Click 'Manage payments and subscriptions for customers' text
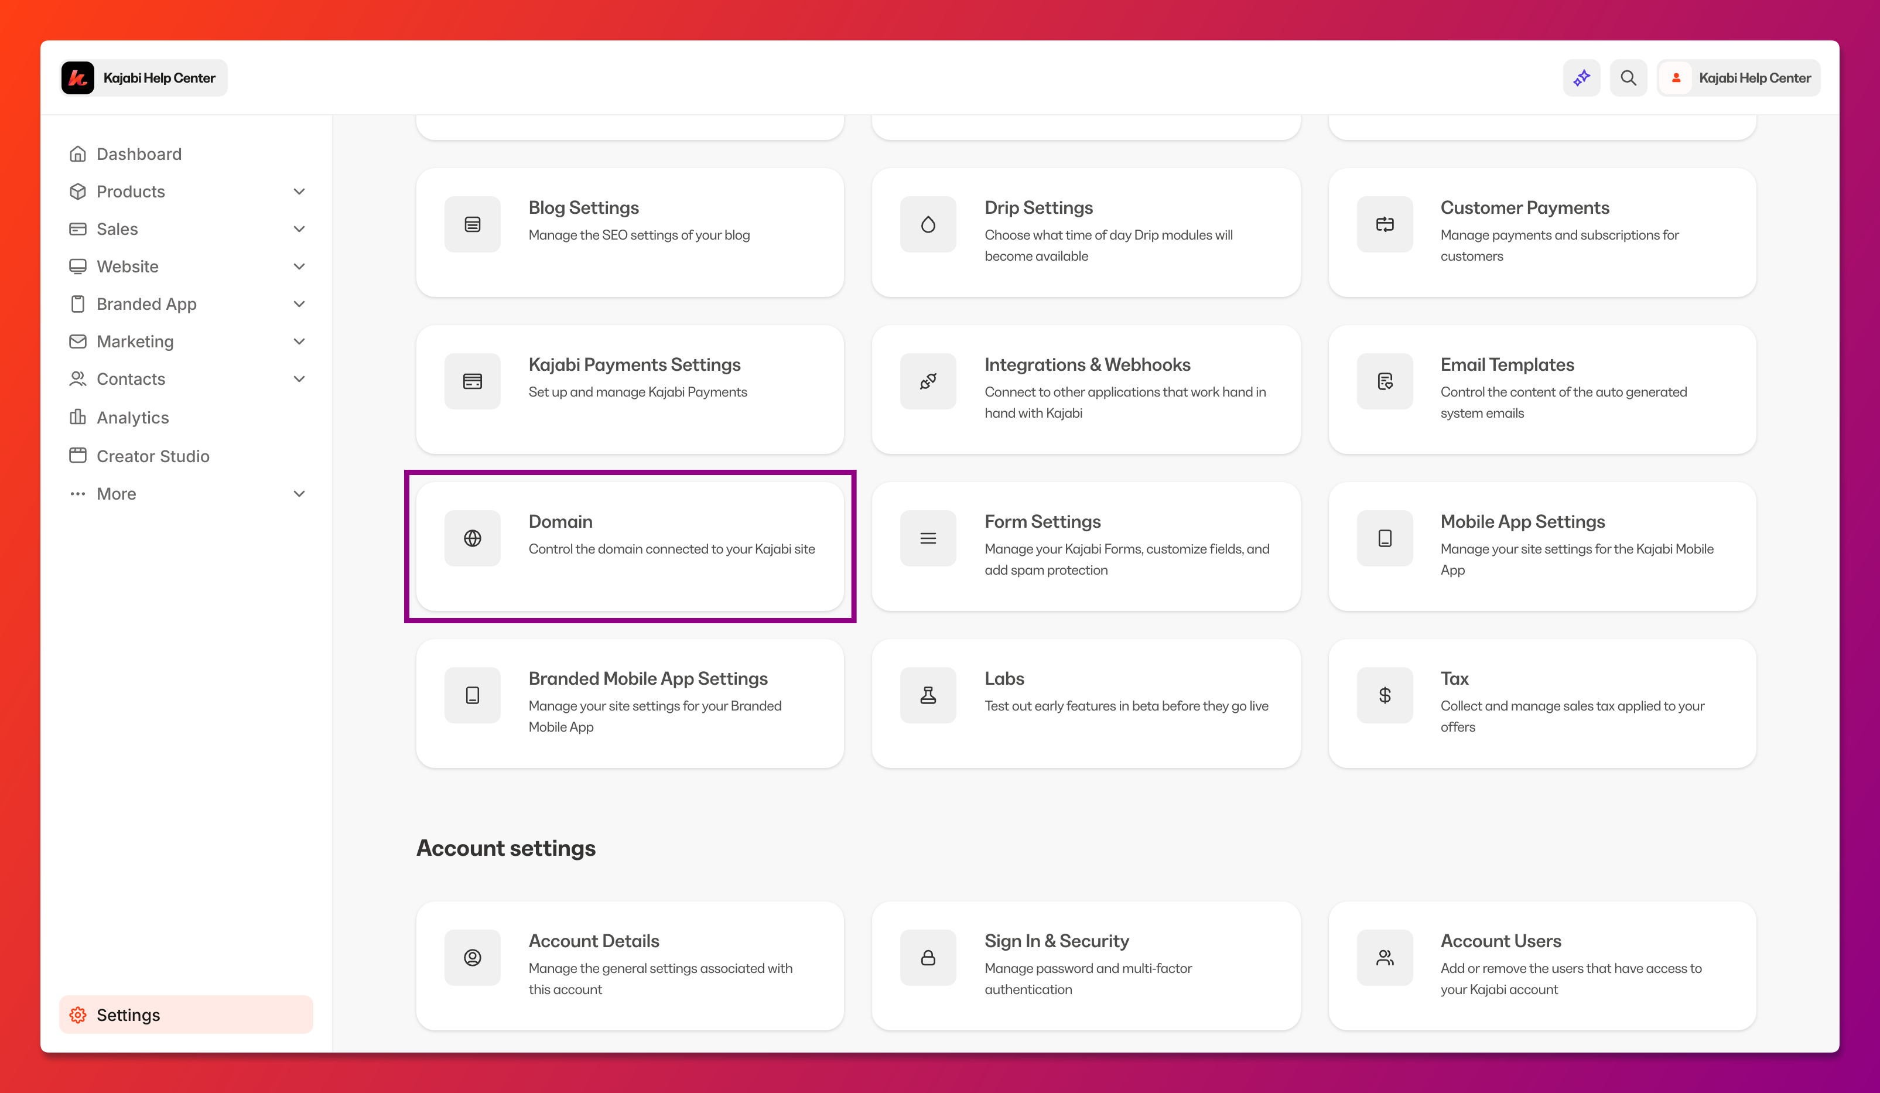1880x1093 pixels. (x=1559, y=245)
